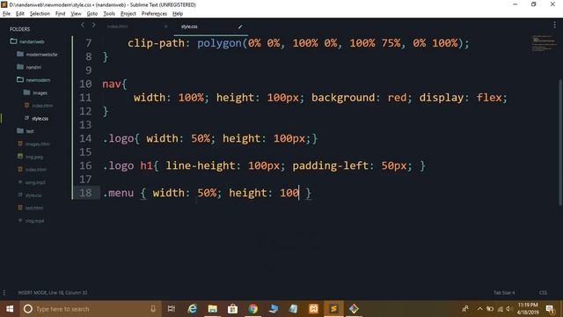
Task: Switch to the index.html tab
Action: (x=117, y=26)
